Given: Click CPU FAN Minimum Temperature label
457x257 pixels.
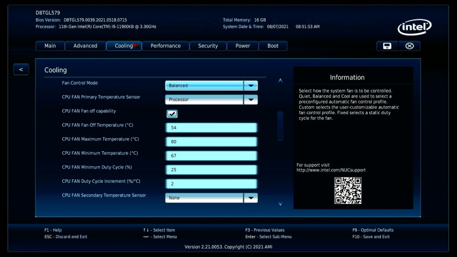Looking at the screenshot, I should (100, 153).
